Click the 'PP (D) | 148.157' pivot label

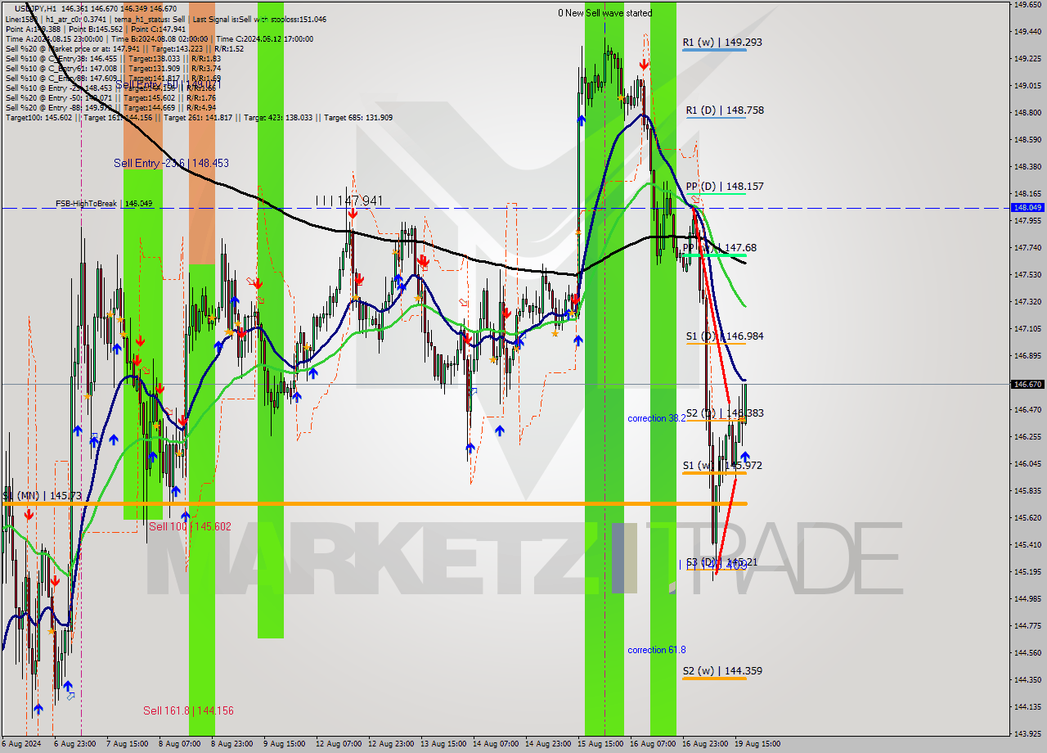[x=725, y=186]
